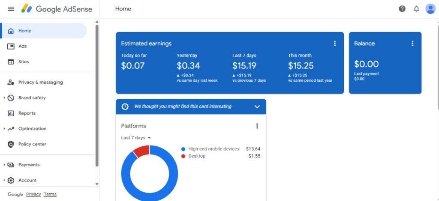The width and height of the screenshot is (439, 201).
Task: Open the hamburger main menu
Action: point(11,9)
